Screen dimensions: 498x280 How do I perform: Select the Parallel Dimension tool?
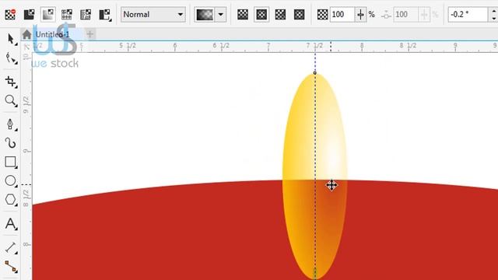(11, 247)
